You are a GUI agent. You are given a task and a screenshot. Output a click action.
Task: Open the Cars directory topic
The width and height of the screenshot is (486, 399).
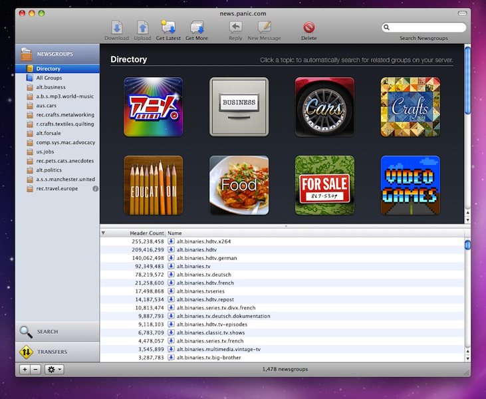coord(324,107)
